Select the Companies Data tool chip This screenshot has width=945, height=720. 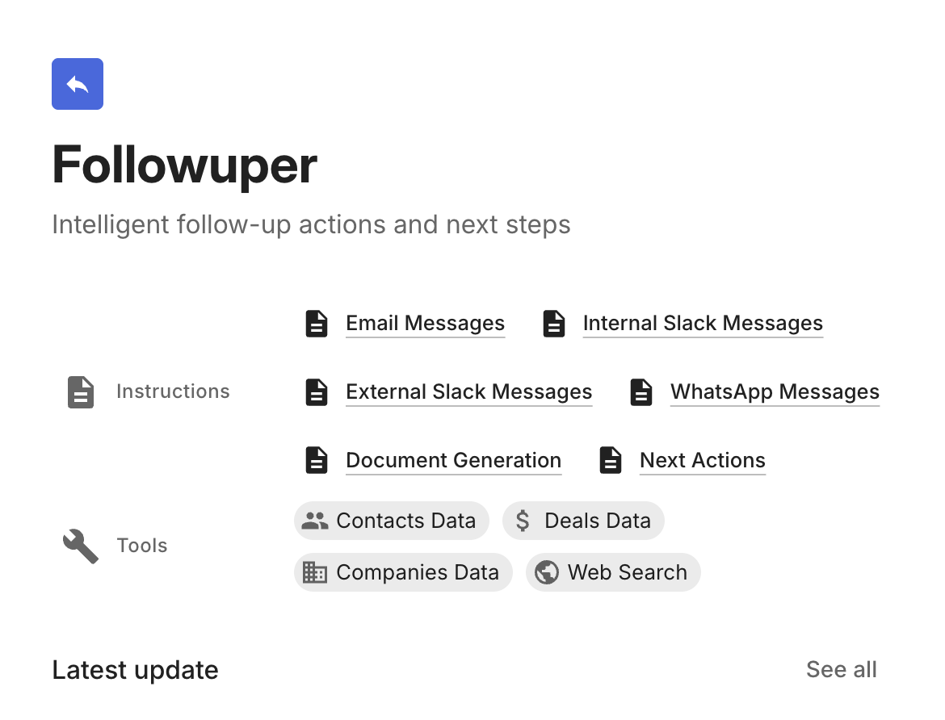tap(403, 572)
